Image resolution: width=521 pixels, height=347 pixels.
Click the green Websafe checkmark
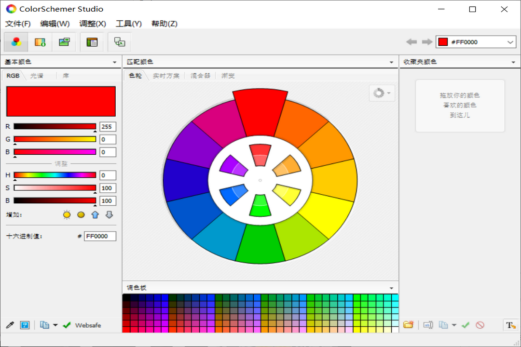point(67,325)
